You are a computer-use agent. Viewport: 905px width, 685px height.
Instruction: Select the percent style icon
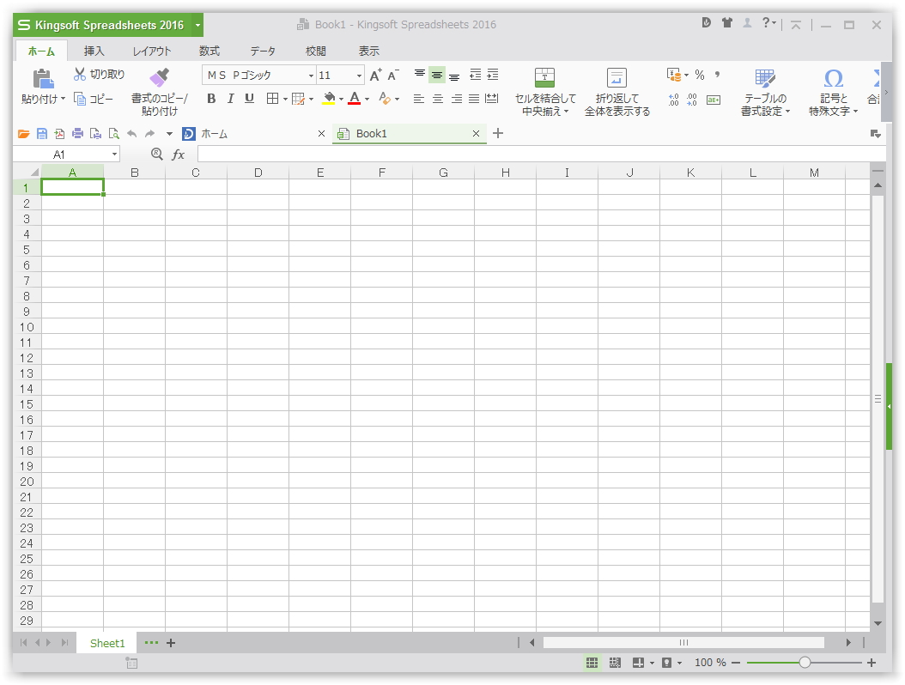pos(699,75)
